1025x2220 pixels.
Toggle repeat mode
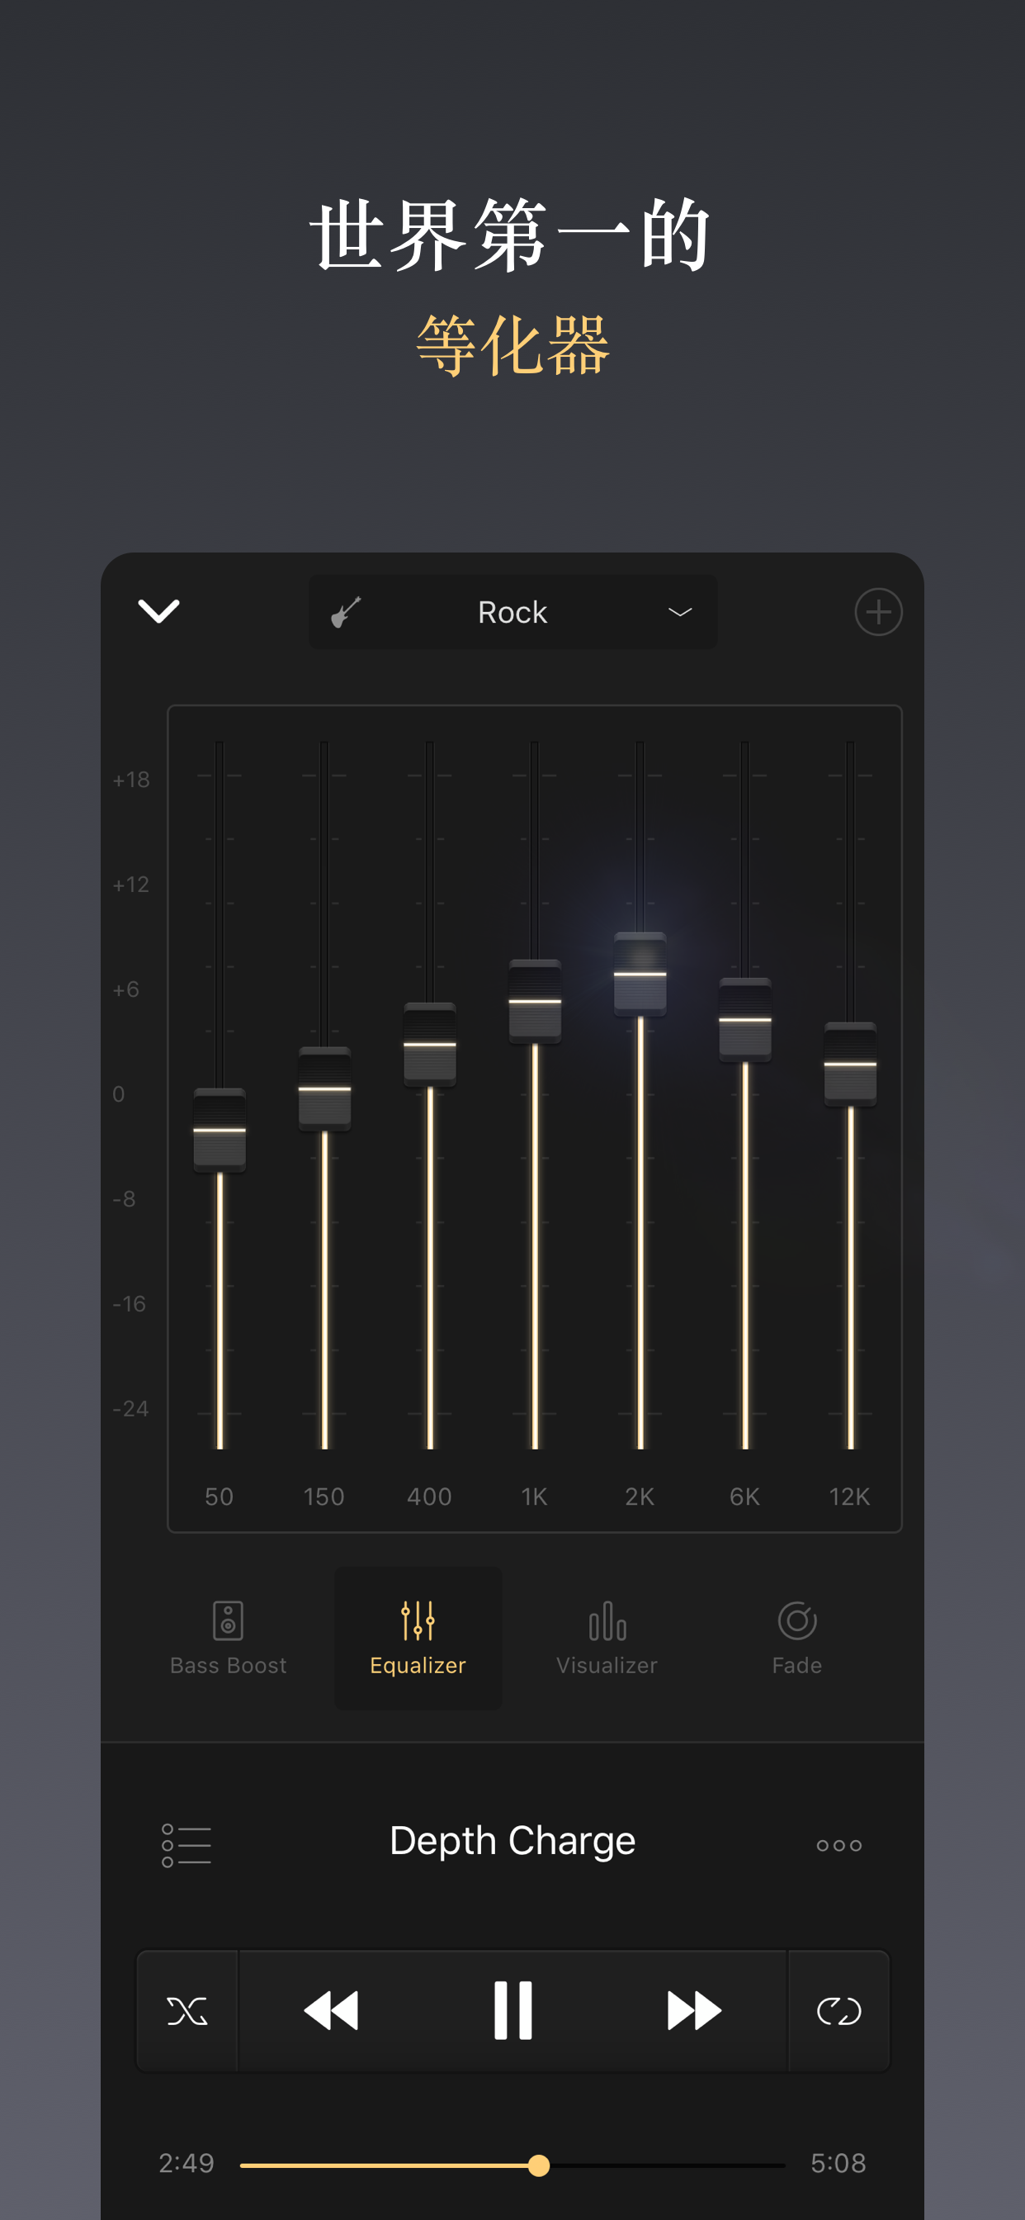click(x=839, y=2011)
